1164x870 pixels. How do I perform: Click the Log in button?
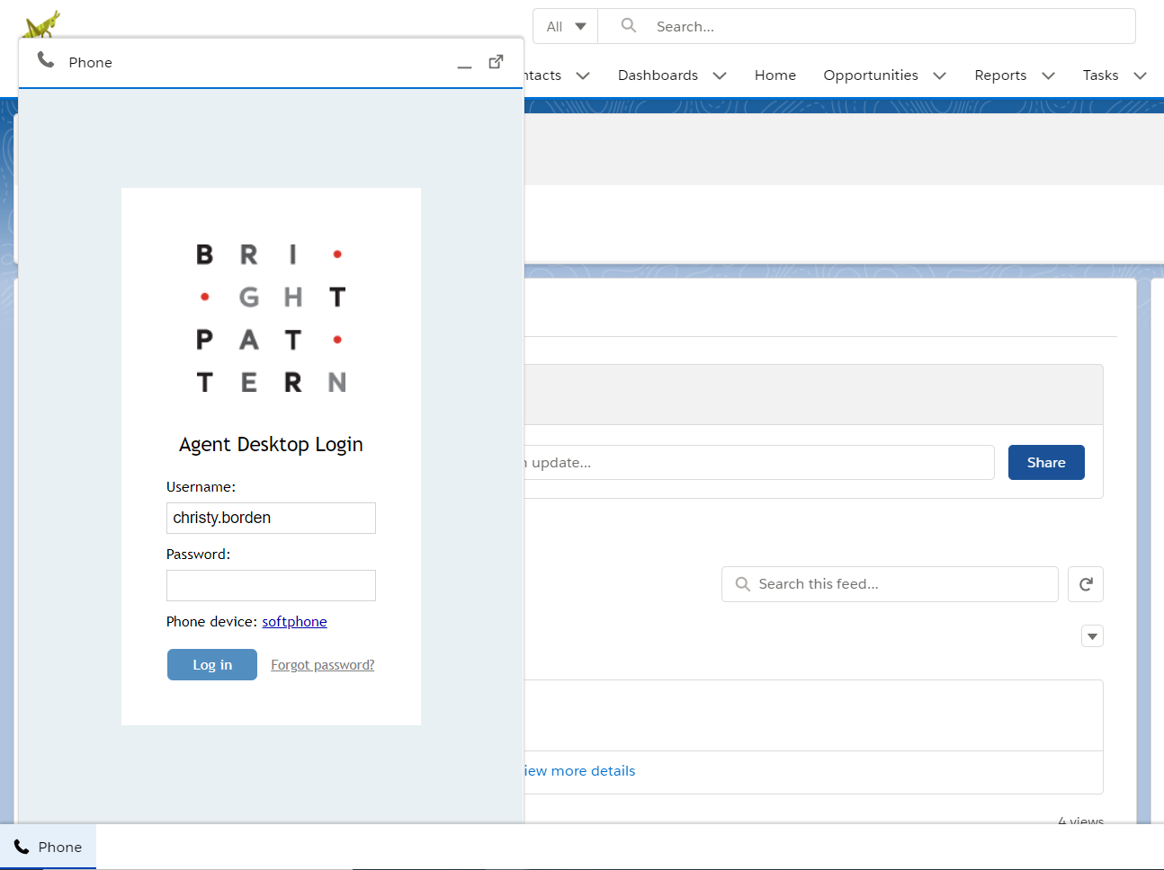click(x=212, y=664)
